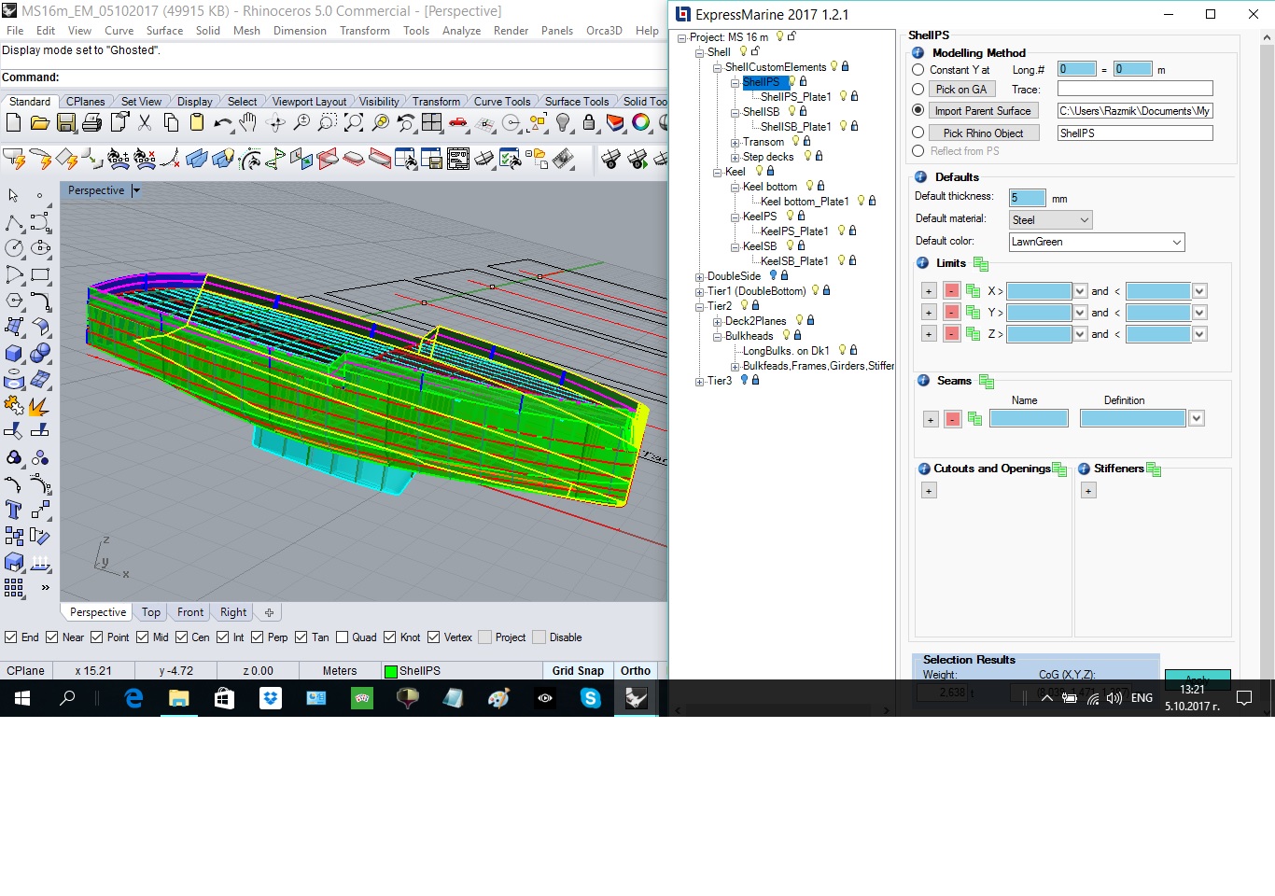This screenshot has width=1275, height=896.
Task: Select the Pan hand tool
Action: tap(248, 123)
